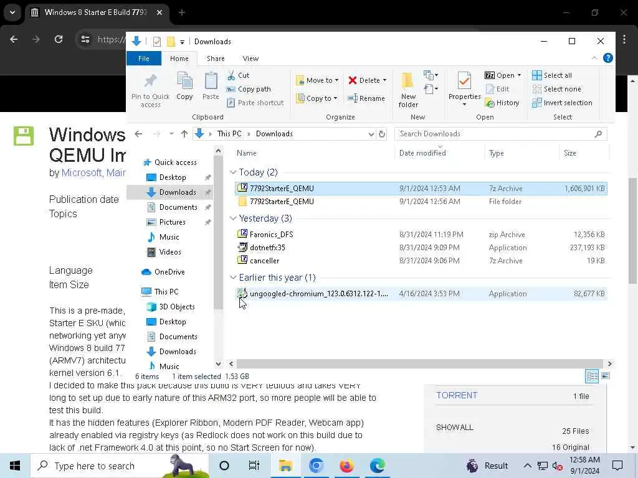Click the Search Downloads field
The image size is (638, 478).
click(500, 134)
